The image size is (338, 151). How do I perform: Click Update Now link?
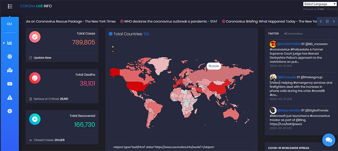tap(42, 58)
